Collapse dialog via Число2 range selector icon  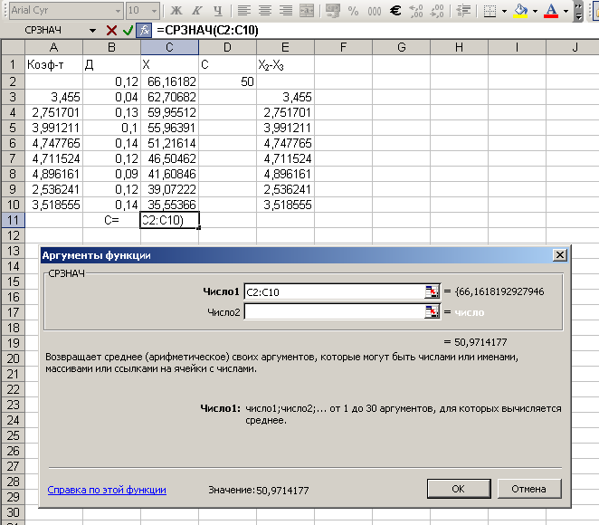point(433,311)
